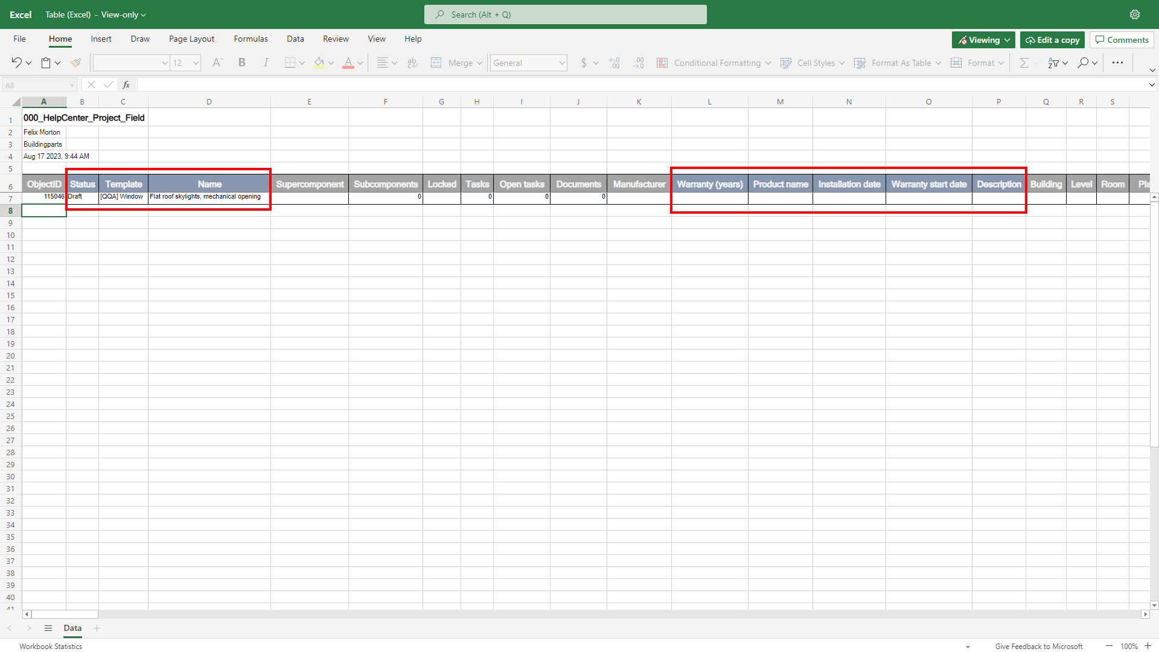Screen dimensions: 1159x652
Task: Open the settings gear icon
Action: tap(1135, 14)
